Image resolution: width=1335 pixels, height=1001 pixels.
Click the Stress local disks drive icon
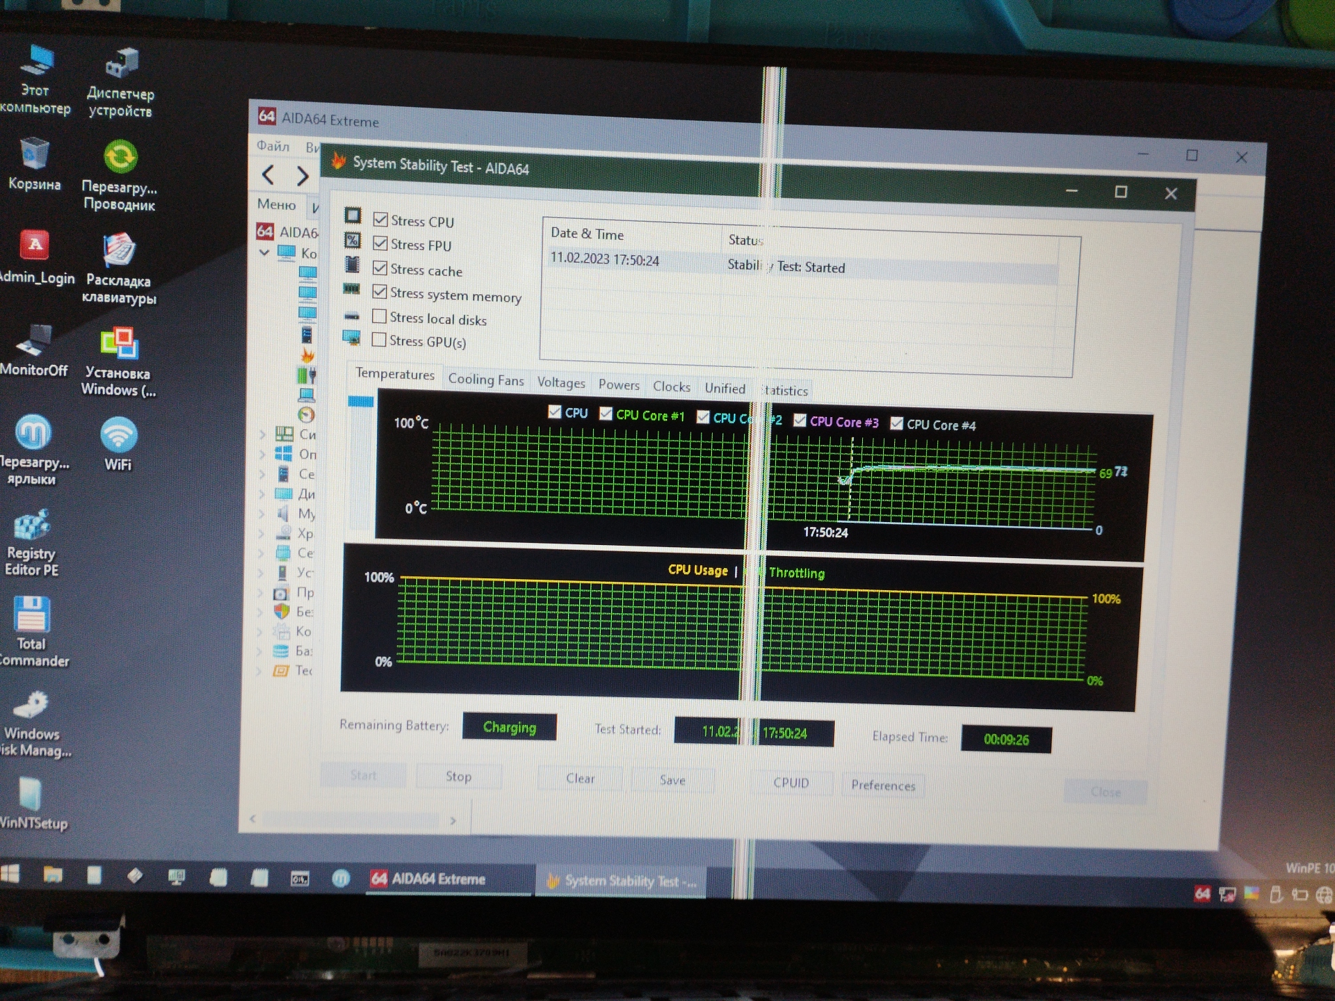pos(352,315)
